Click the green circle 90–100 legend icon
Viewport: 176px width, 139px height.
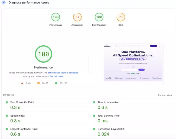pyautogui.click(x=56, y=83)
